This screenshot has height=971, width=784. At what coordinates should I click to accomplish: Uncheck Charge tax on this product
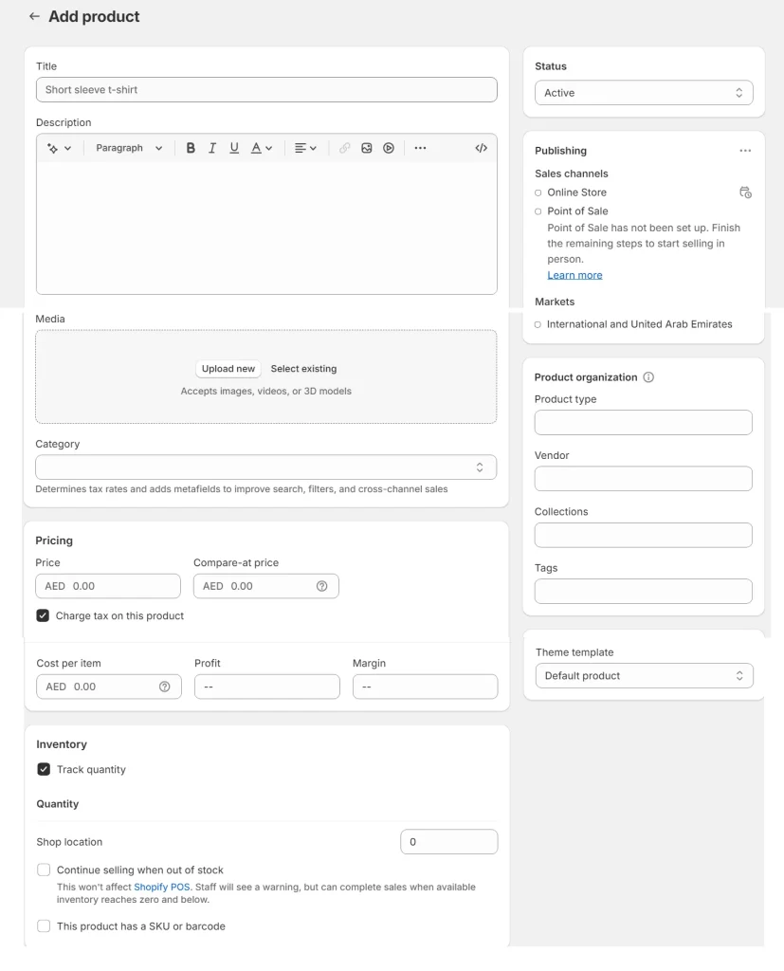[43, 615]
